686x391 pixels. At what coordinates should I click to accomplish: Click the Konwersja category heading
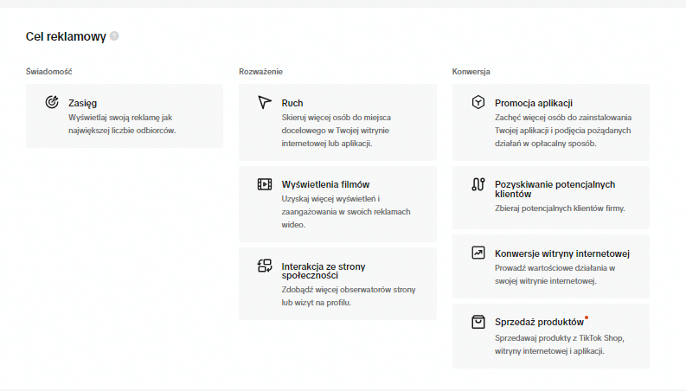click(x=471, y=70)
